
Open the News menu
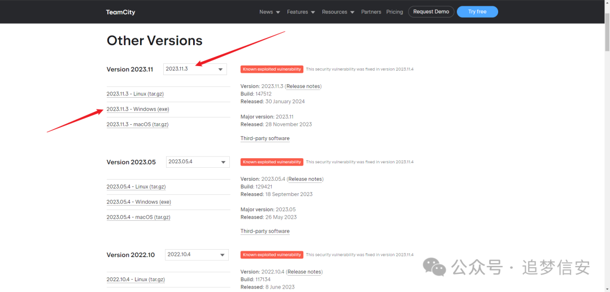pyautogui.click(x=269, y=12)
